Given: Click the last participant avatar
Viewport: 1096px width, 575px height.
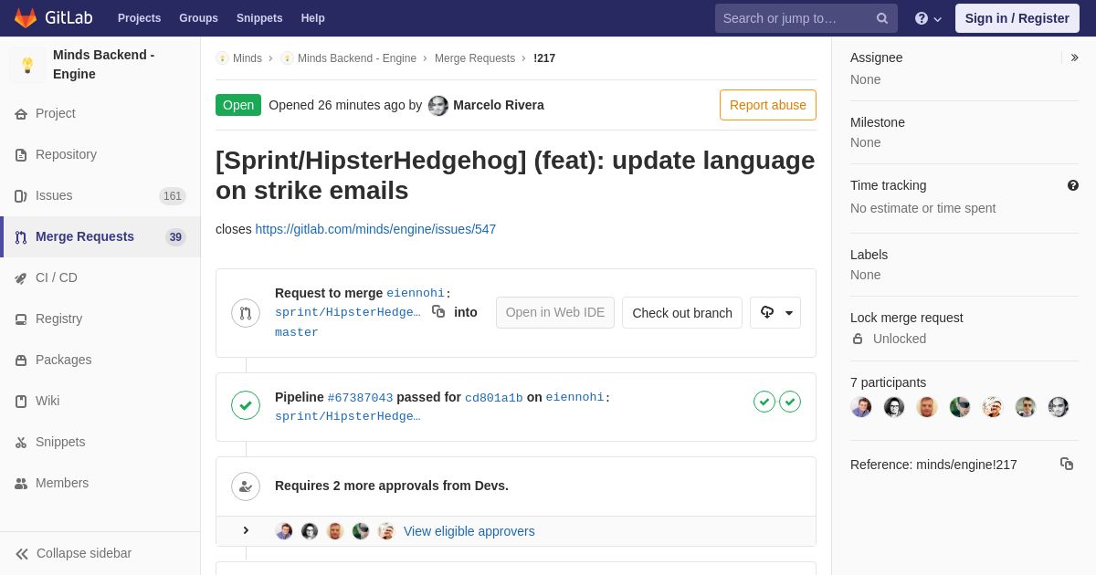Looking at the screenshot, I should [1059, 407].
